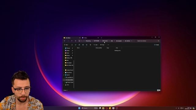Open the Sort options dropdown
This screenshot has height=110, width=196.
pos(96,45)
